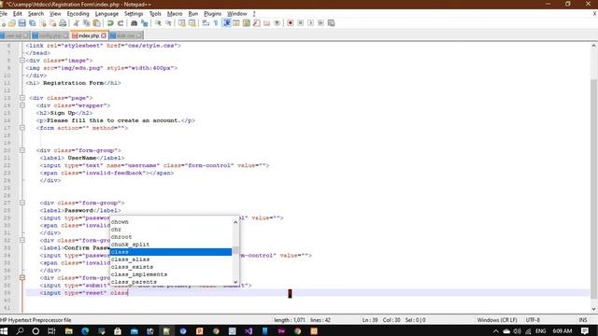Screen dimensions: 598x336
Task: Click the autocomplete popup scrollbar thumb
Action: coord(235,250)
